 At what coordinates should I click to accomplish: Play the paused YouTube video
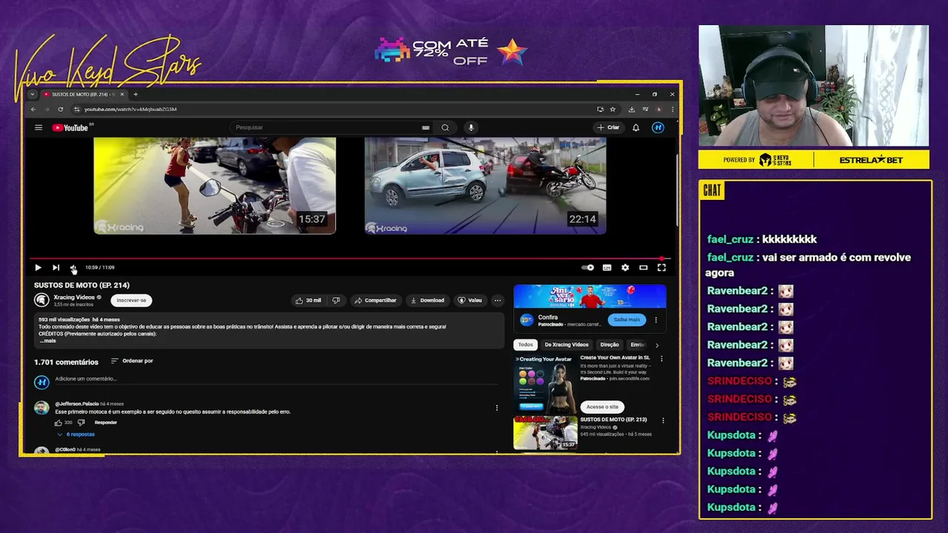click(x=38, y=267)
